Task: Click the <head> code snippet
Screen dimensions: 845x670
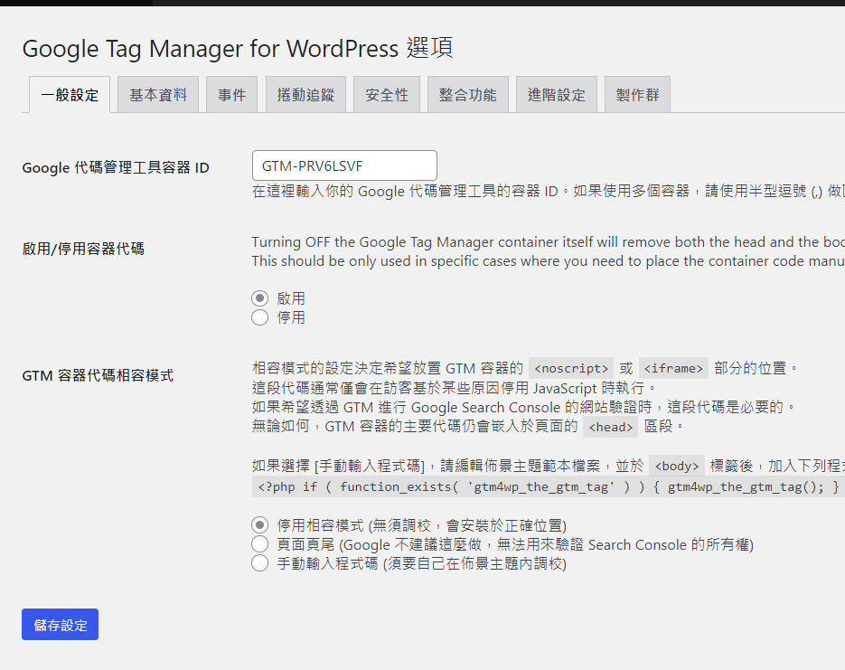Action: point(611,427)
